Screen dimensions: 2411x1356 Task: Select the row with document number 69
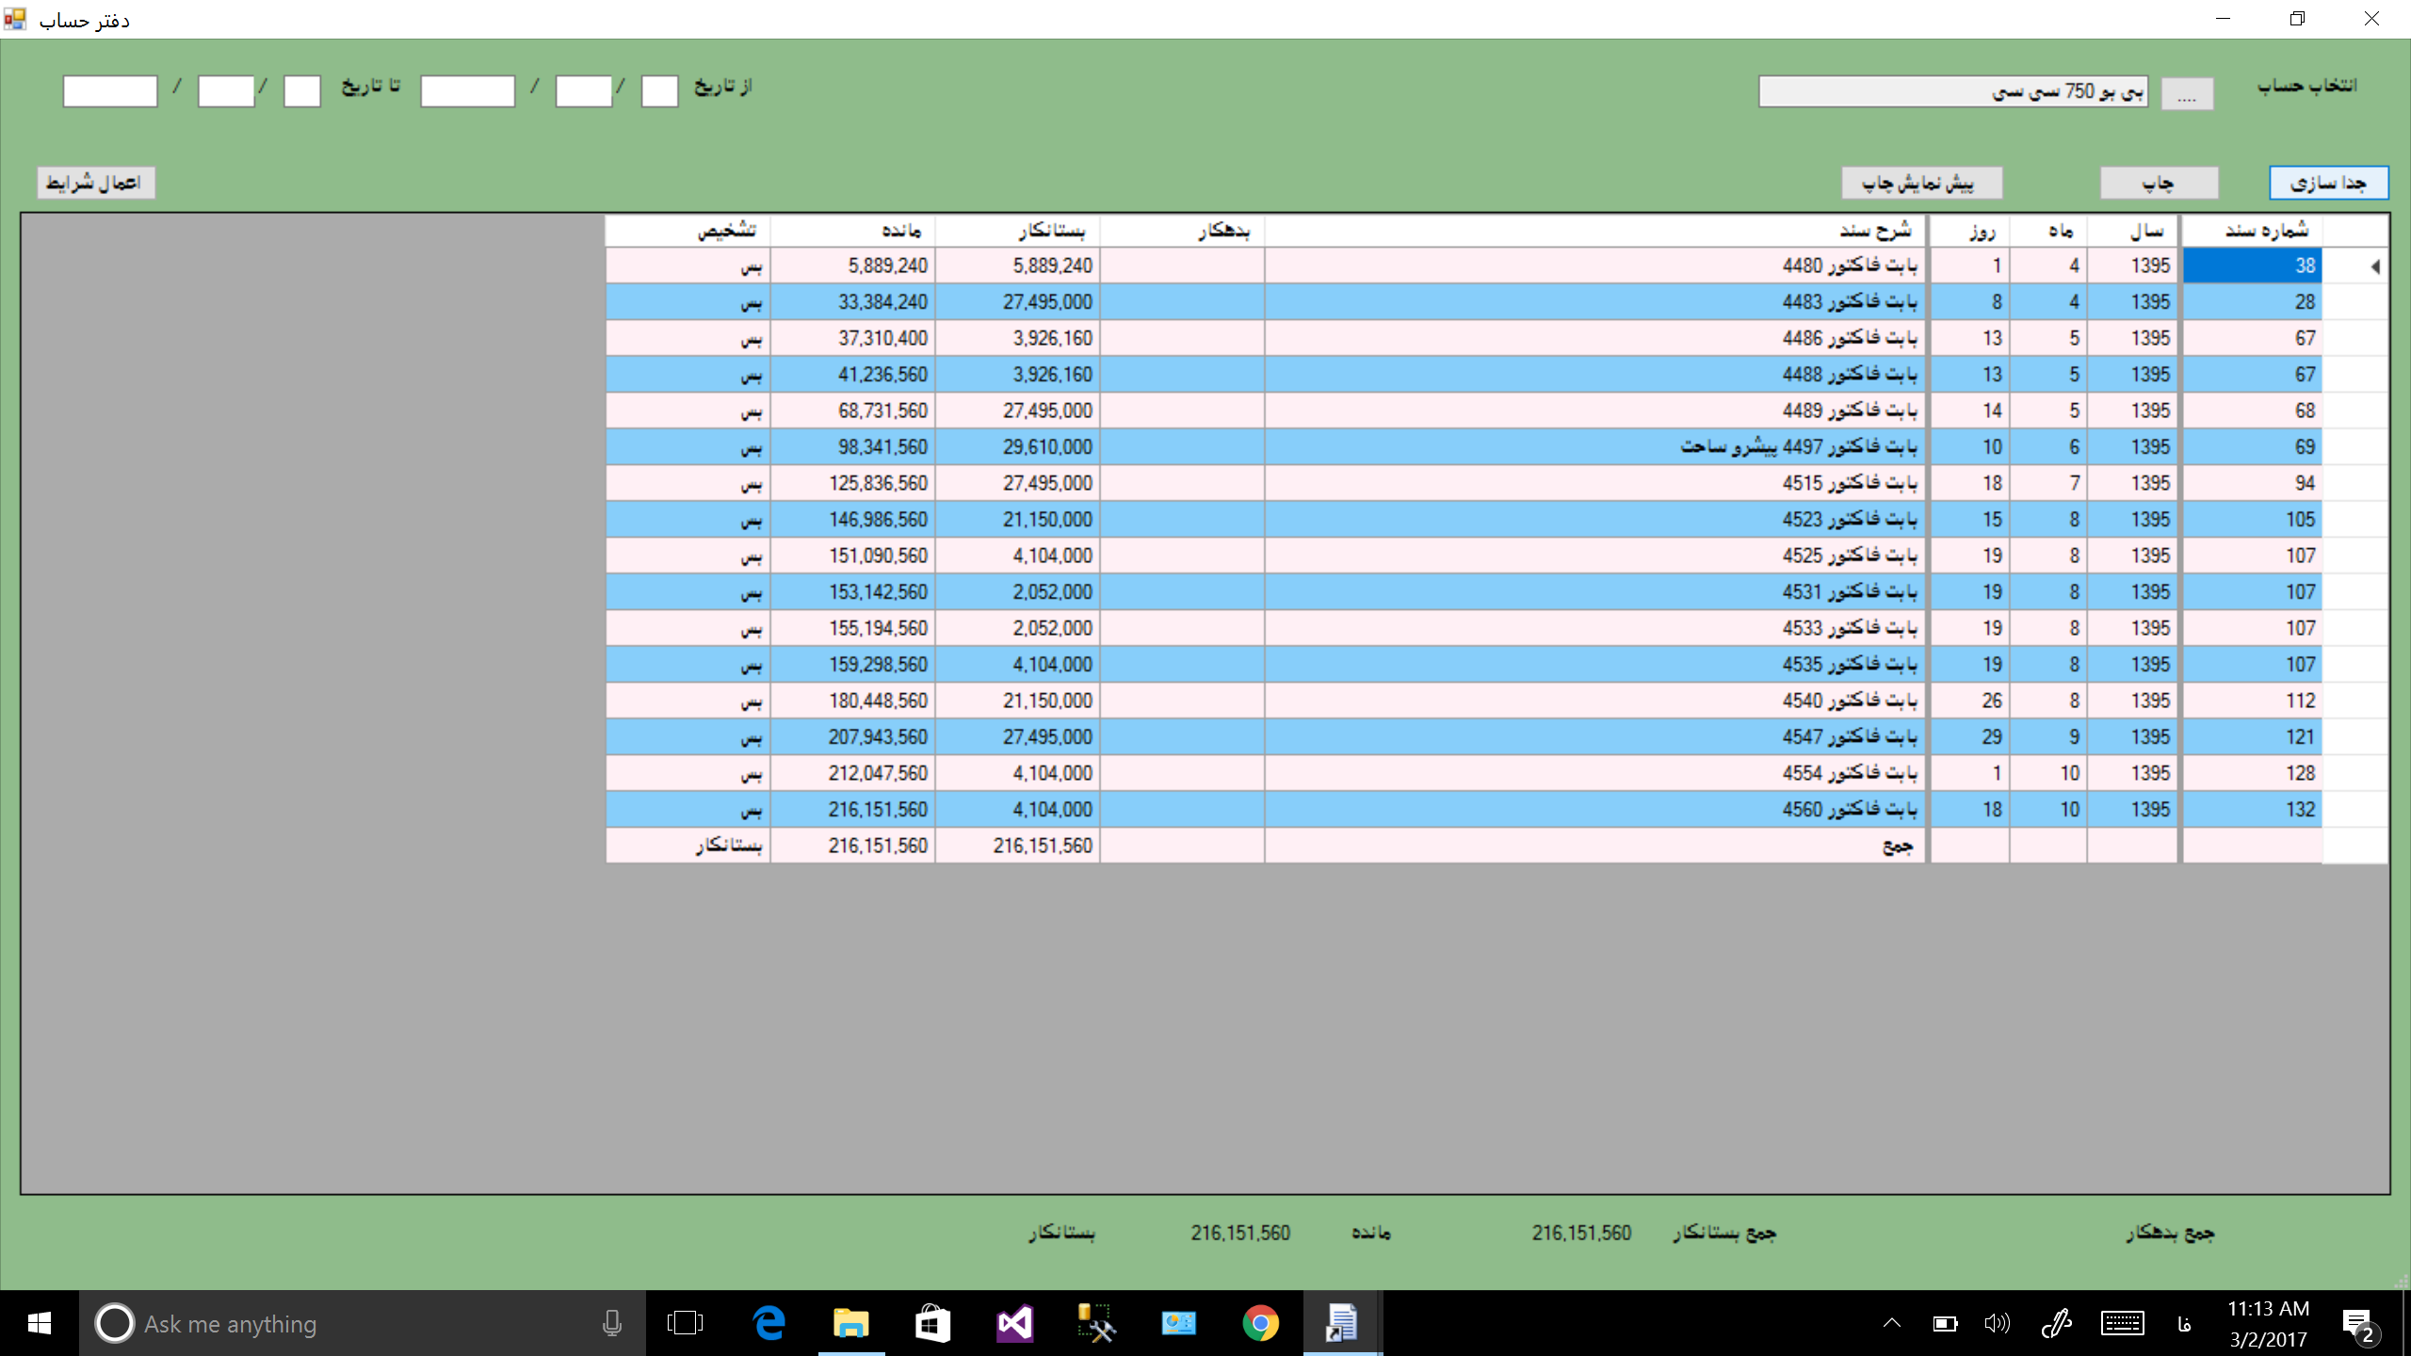click(2251, 447)
